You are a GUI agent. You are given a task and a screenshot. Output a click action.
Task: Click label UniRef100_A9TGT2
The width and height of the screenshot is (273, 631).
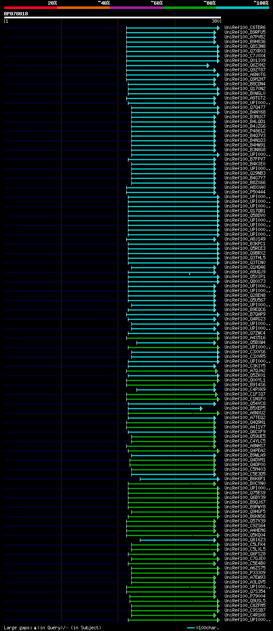(245, 98)
